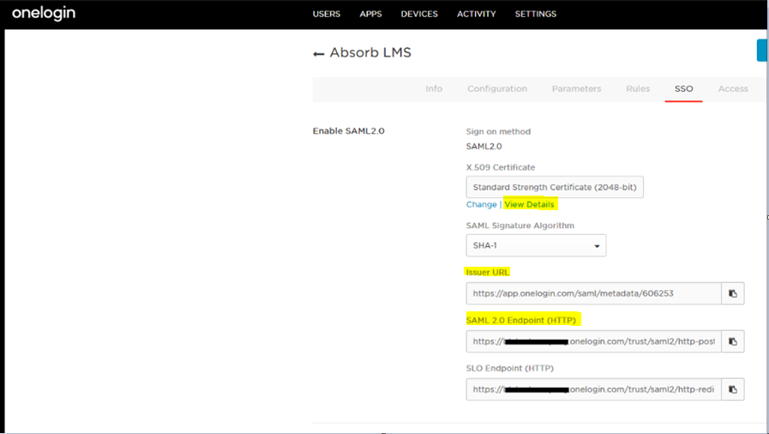
Task: Copy the SLO Endpoint value
Action: (733, 389)
